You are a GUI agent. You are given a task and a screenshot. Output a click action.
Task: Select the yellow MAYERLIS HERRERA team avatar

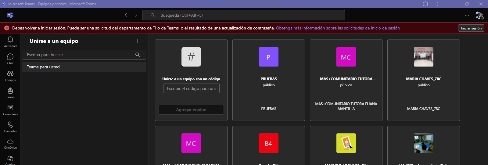[x=346, y=143]
